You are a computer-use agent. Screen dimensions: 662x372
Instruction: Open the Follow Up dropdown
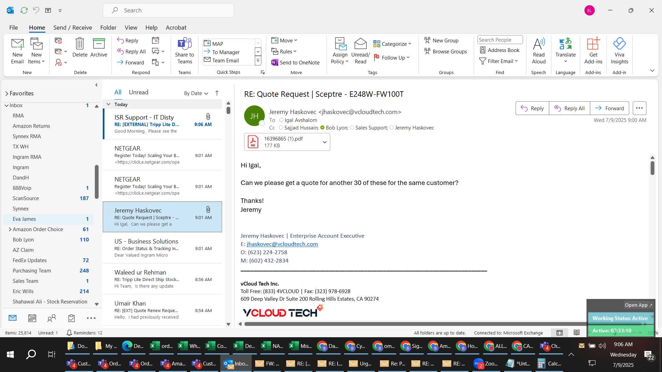(x=392, y=58)
